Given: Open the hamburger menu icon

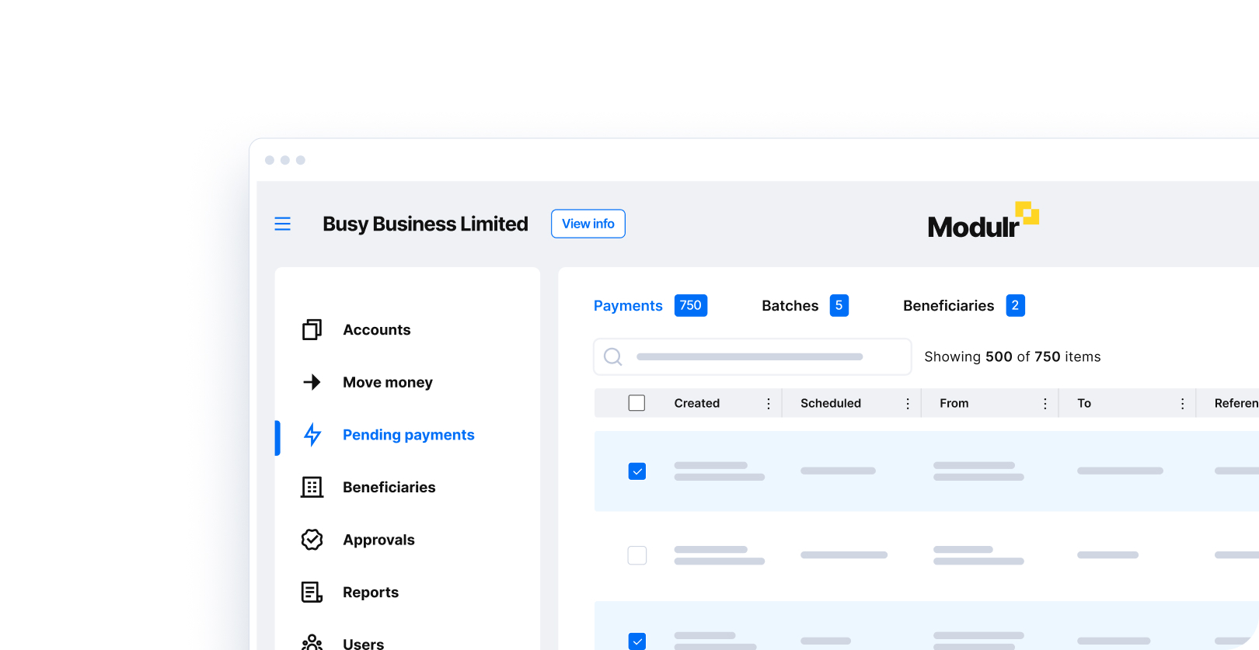Looking at the screenshot, I should pos(282,224).
